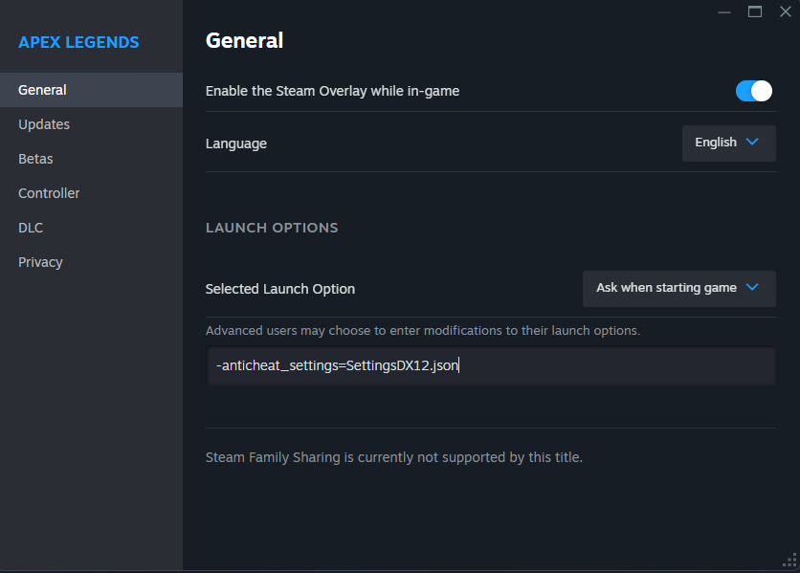
Task: Click the Steam Family Sharing notice text
Action: [x=393, y=457]
